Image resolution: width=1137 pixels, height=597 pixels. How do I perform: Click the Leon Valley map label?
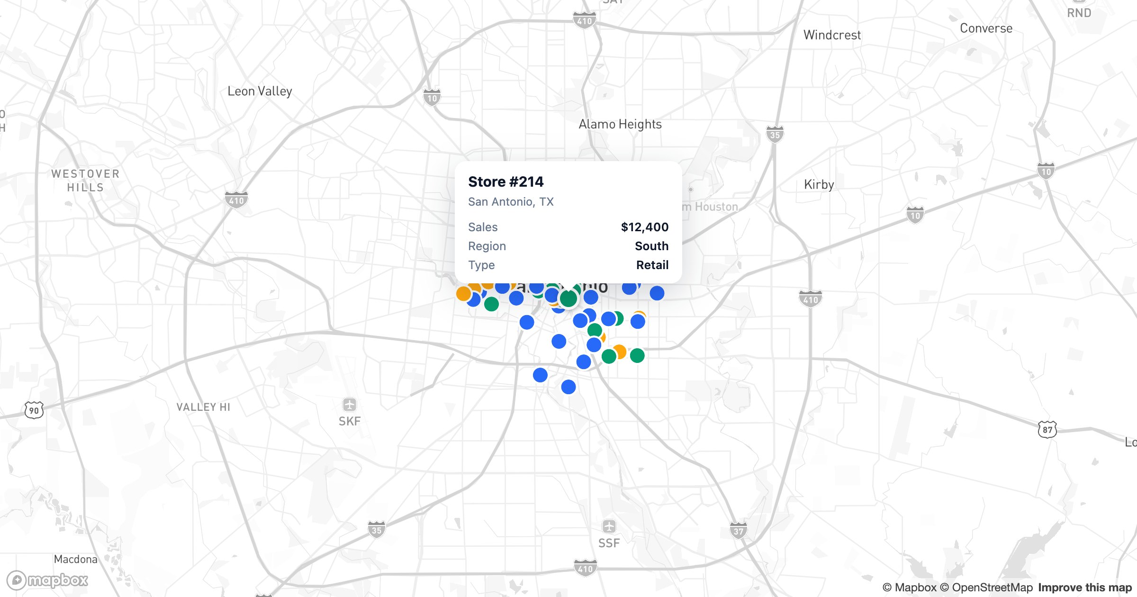[260, 91]
